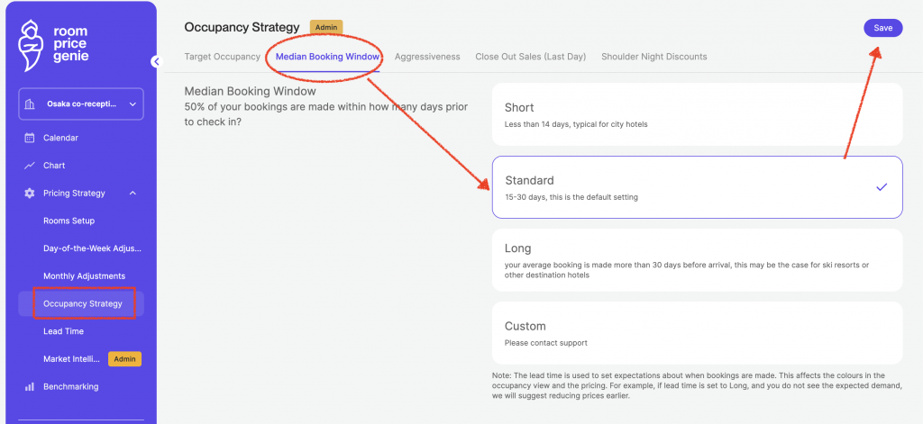Open the Aggressiveness tab
923x424 pixels.
(427, 57)
